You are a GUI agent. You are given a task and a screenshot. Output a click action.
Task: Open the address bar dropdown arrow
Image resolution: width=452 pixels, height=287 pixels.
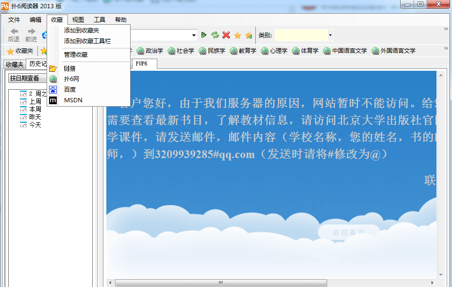(x=193, y=35)
